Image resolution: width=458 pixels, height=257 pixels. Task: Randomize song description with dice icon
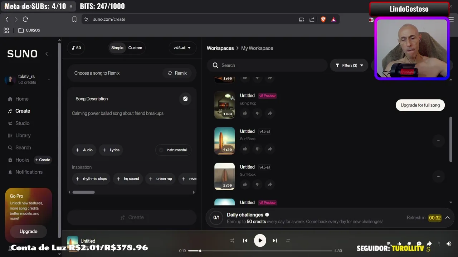pos(185,99)
